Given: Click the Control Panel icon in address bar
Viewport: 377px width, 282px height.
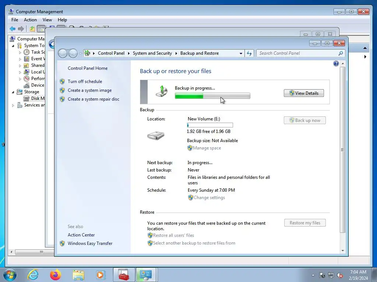Looking at the screenshot, I should coord(88,53).
